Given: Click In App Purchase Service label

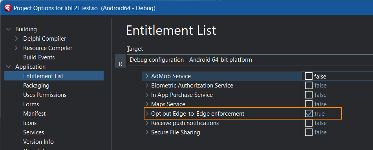Looking at the screenshot, I should pos(182,95).
